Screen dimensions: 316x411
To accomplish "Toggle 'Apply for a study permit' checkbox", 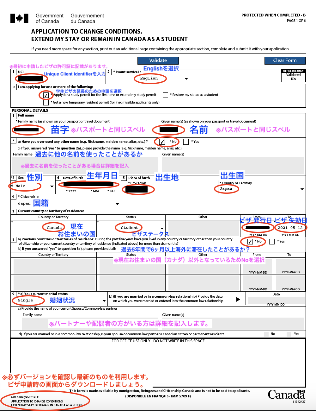I will 46,95.
